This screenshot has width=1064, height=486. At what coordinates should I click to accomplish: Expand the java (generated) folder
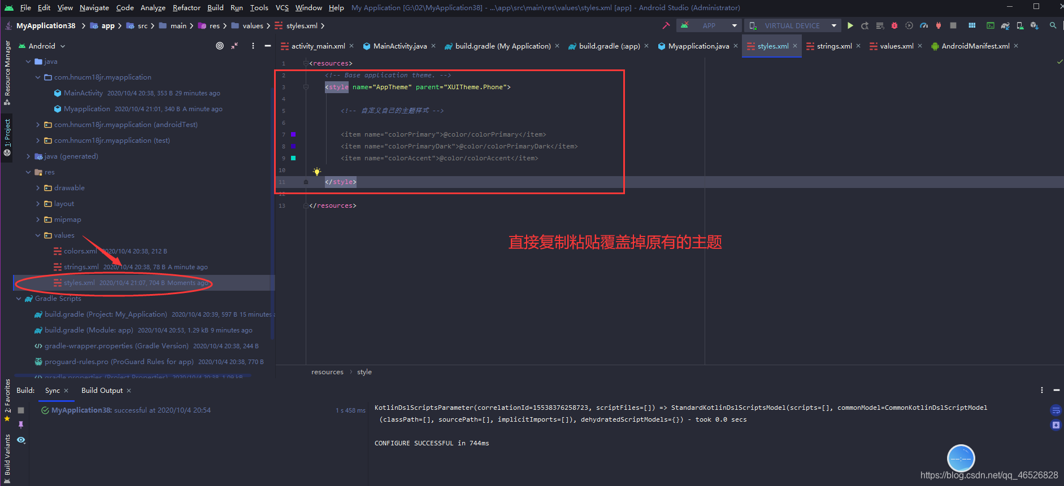[28, 156]
